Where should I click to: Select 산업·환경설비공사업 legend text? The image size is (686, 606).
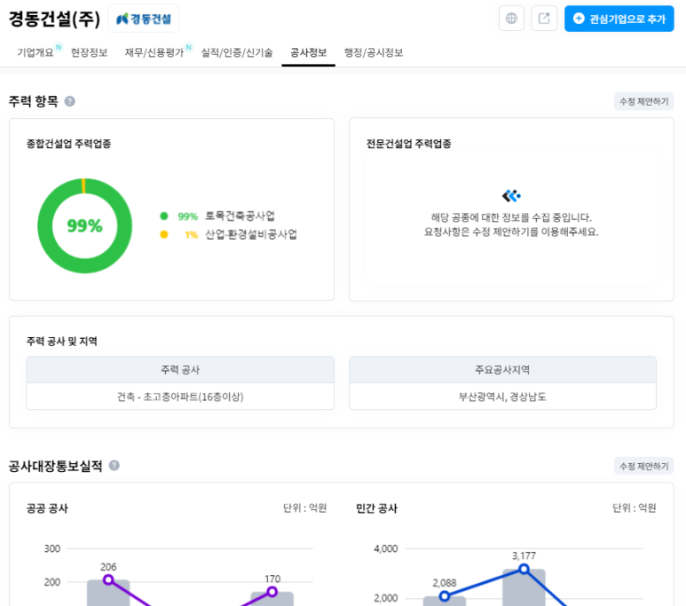point(251,234)
